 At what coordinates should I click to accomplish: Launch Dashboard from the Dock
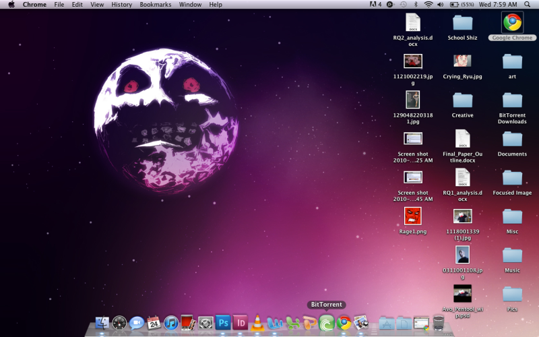click(119, 324)
